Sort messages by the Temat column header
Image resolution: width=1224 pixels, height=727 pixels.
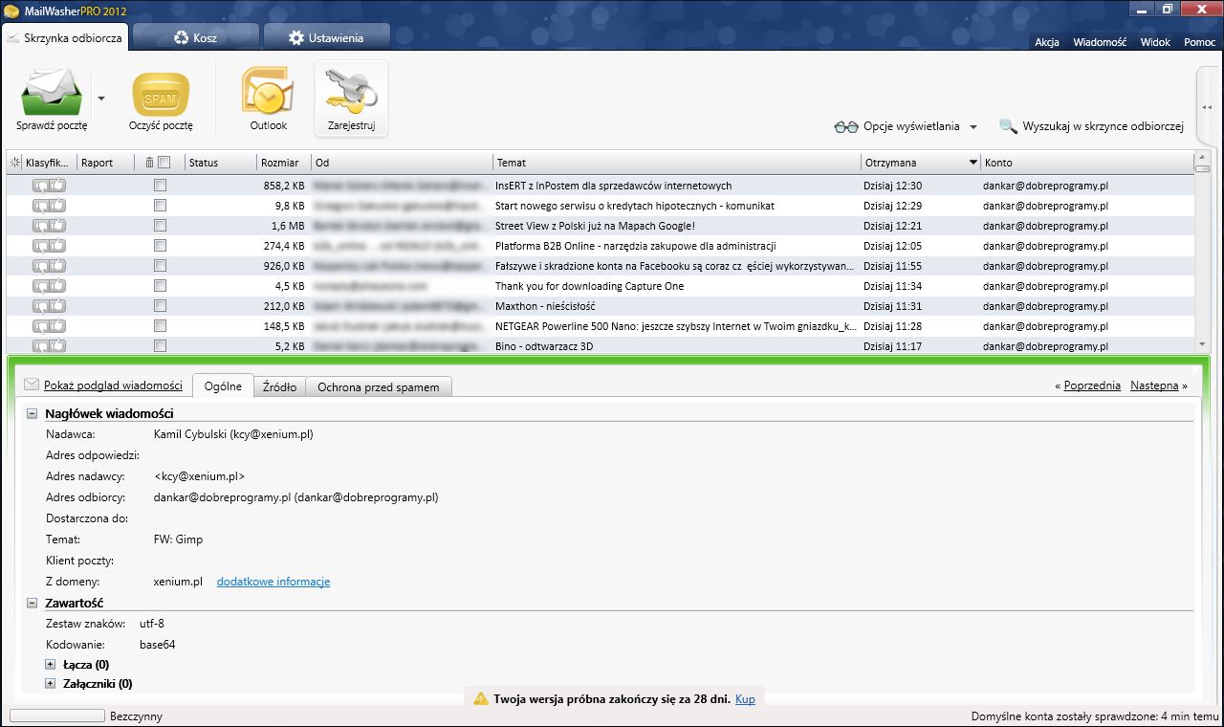(x=677, y=163)
